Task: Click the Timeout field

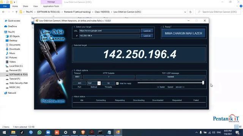Action: pos(77,77)
